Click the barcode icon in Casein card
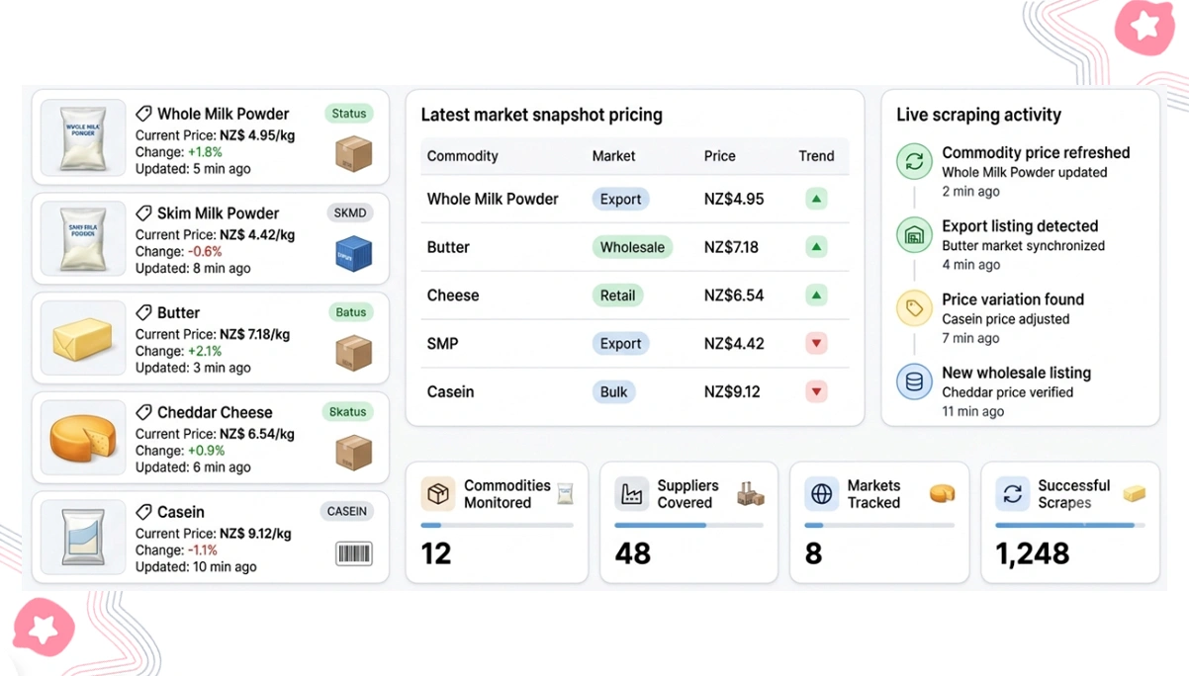 click(353, 553)
